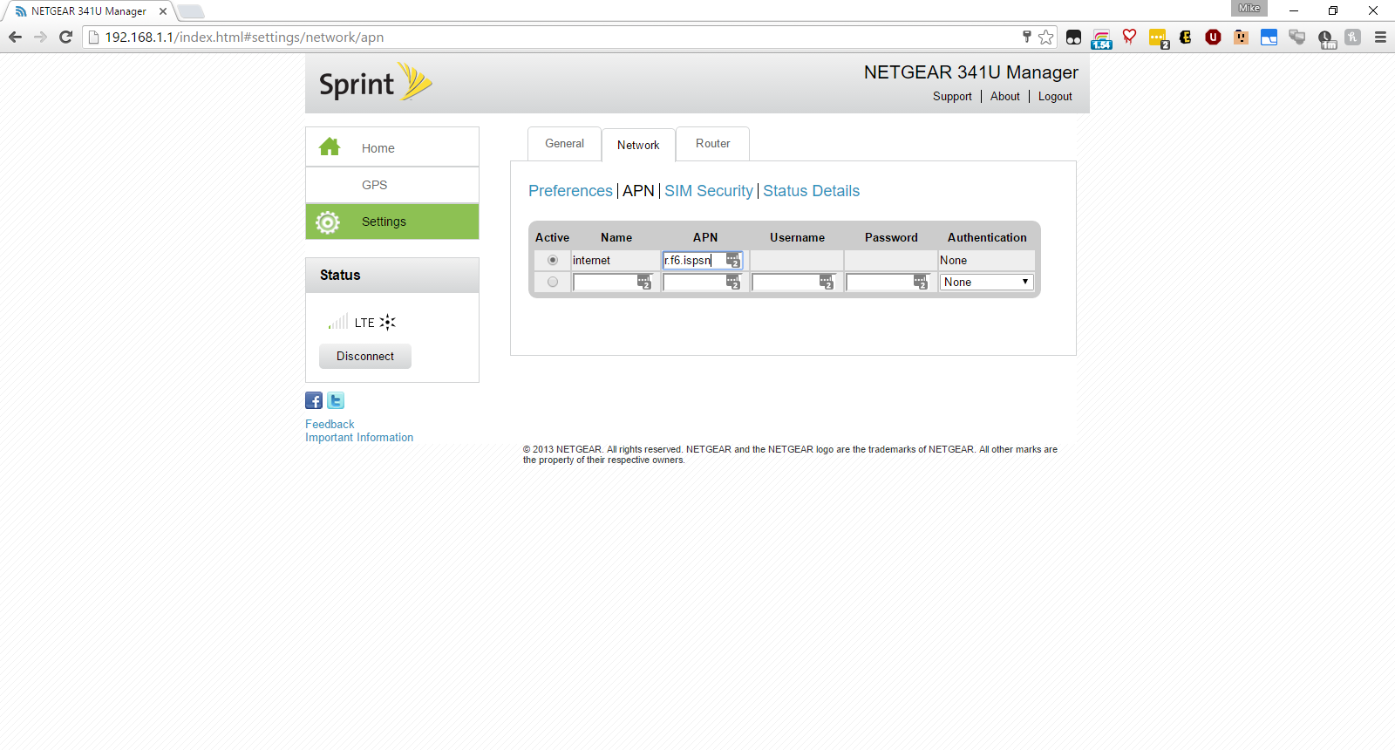
Task: Open the Twitter icon link
Action: click(336, 400)
